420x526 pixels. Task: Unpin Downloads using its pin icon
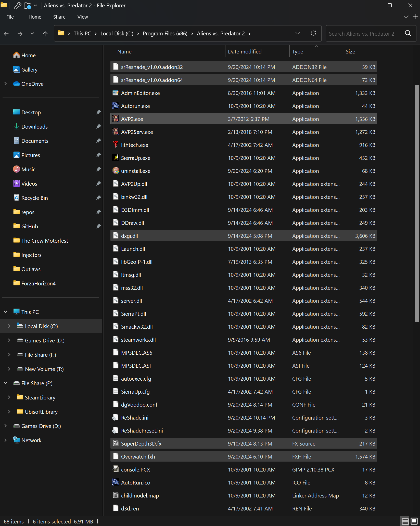click(x=98, y=127)
